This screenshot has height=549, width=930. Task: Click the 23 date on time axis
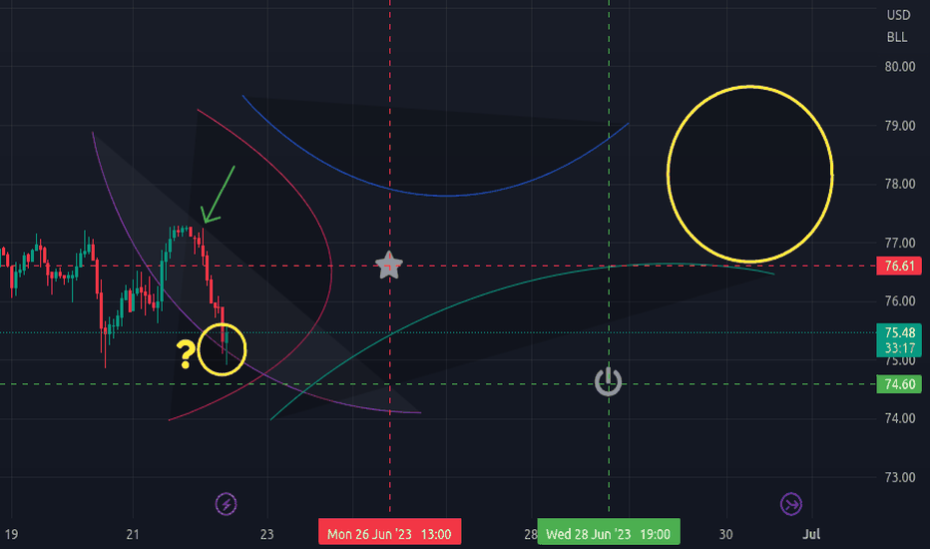266,534
